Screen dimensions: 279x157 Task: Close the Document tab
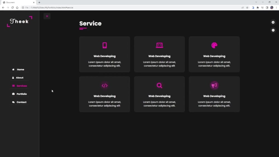coord(34,3)
